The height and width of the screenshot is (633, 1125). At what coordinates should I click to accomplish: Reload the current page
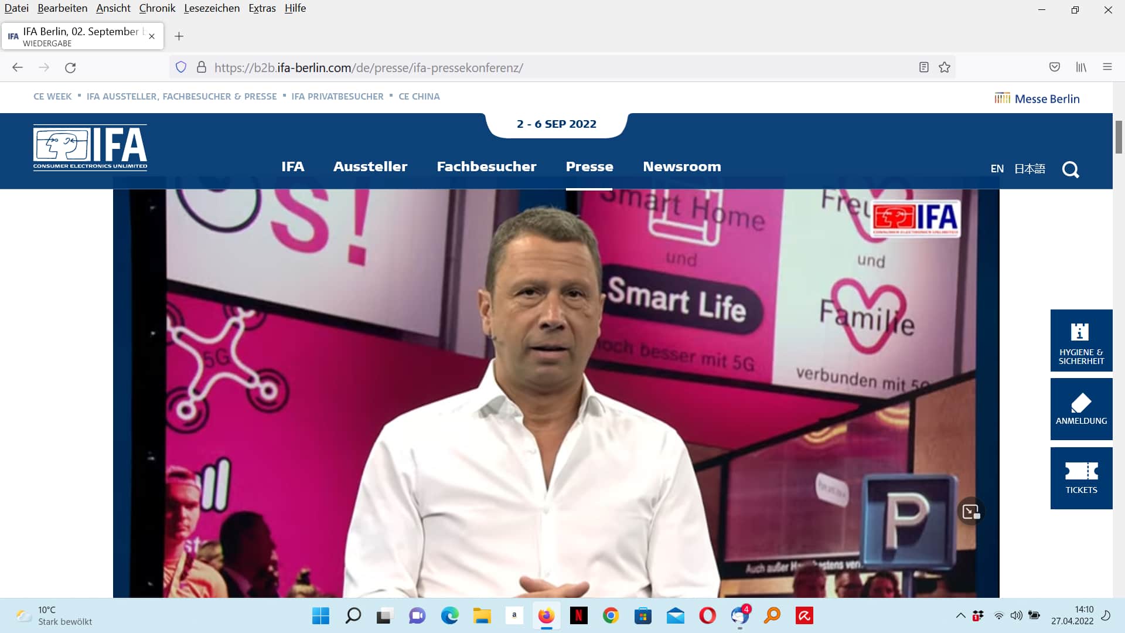click(x=70, y=67)
